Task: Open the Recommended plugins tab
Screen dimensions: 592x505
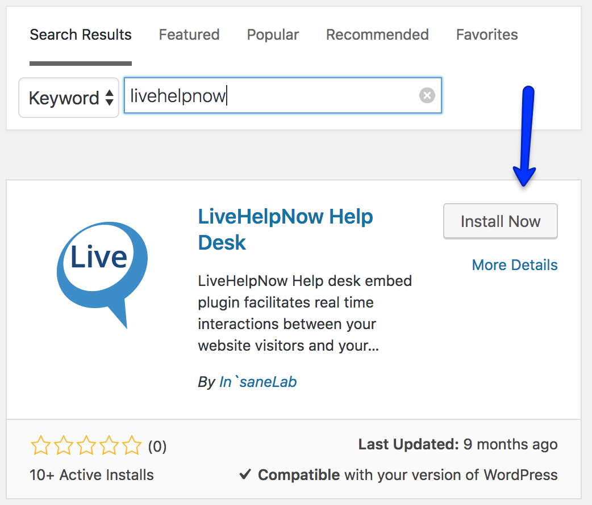Action: 378,35
